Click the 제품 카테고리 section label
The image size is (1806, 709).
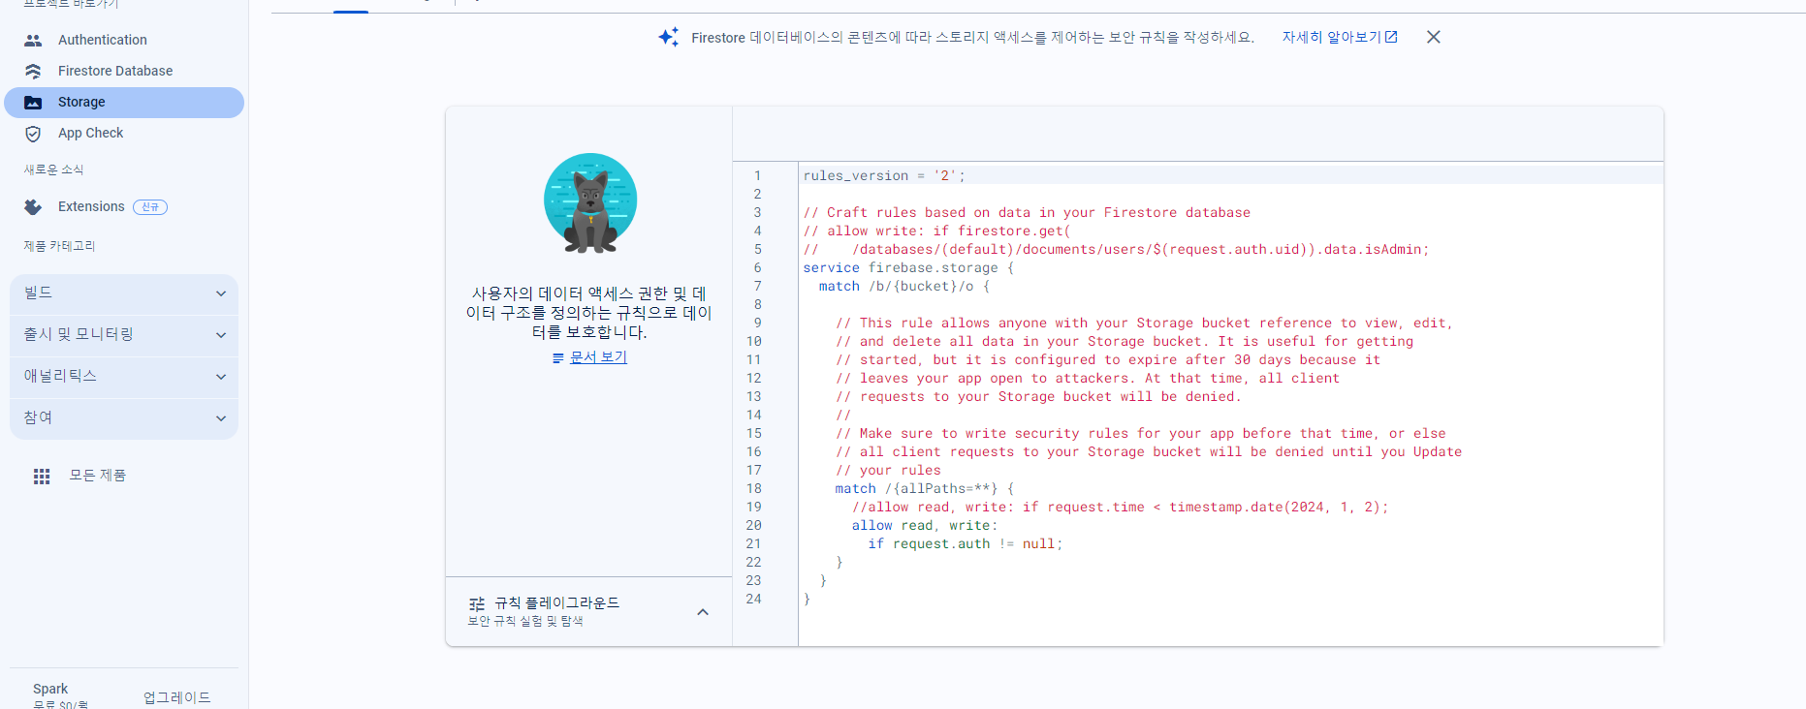click(x=59, y=246)
